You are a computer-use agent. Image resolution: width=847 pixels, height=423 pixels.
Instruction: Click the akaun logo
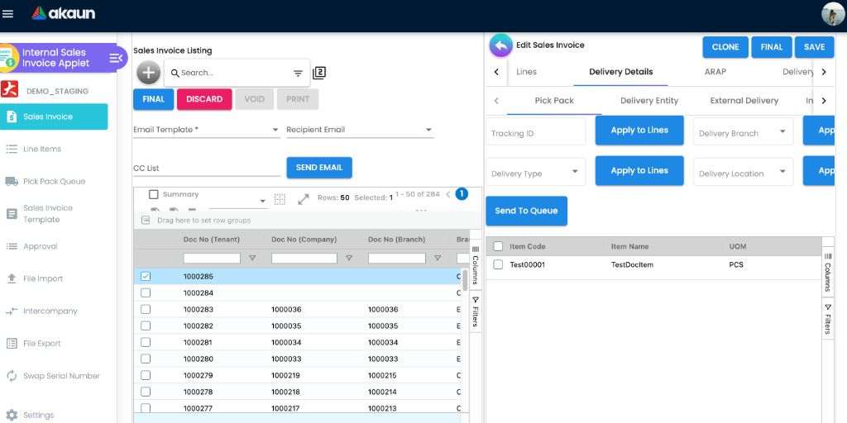click(x=63, y=13)
